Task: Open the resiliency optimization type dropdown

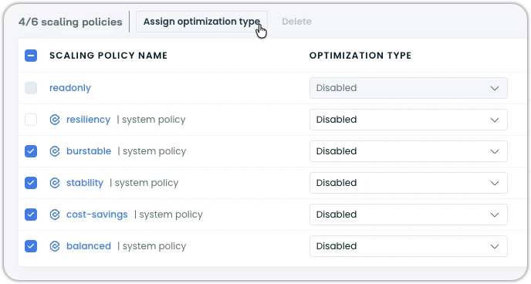Action: pos(408,120)
